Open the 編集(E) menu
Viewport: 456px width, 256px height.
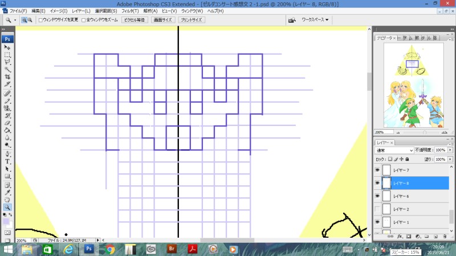coord(38,11)
